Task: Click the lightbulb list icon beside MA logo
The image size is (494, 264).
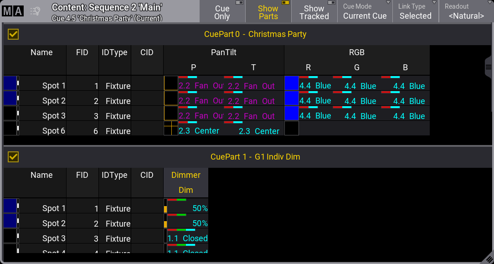Action: point(36,11)
